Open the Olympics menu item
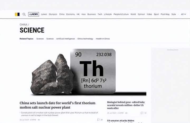The height and width of the screenshot is (123, 190). click(x=53, y=14)
